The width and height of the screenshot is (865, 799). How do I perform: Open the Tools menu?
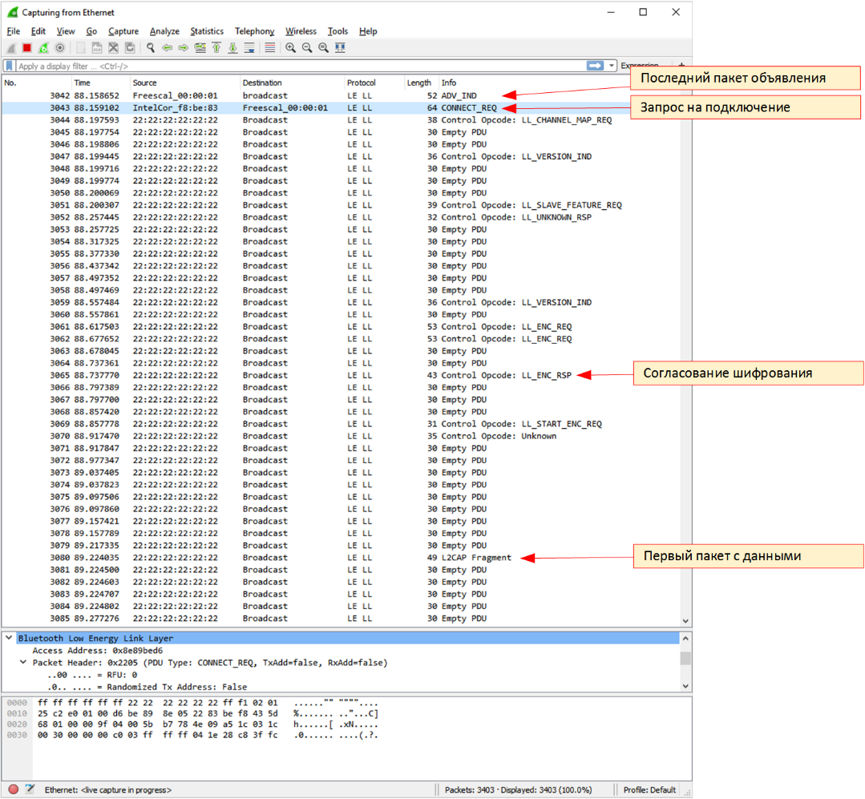point(338,31)
